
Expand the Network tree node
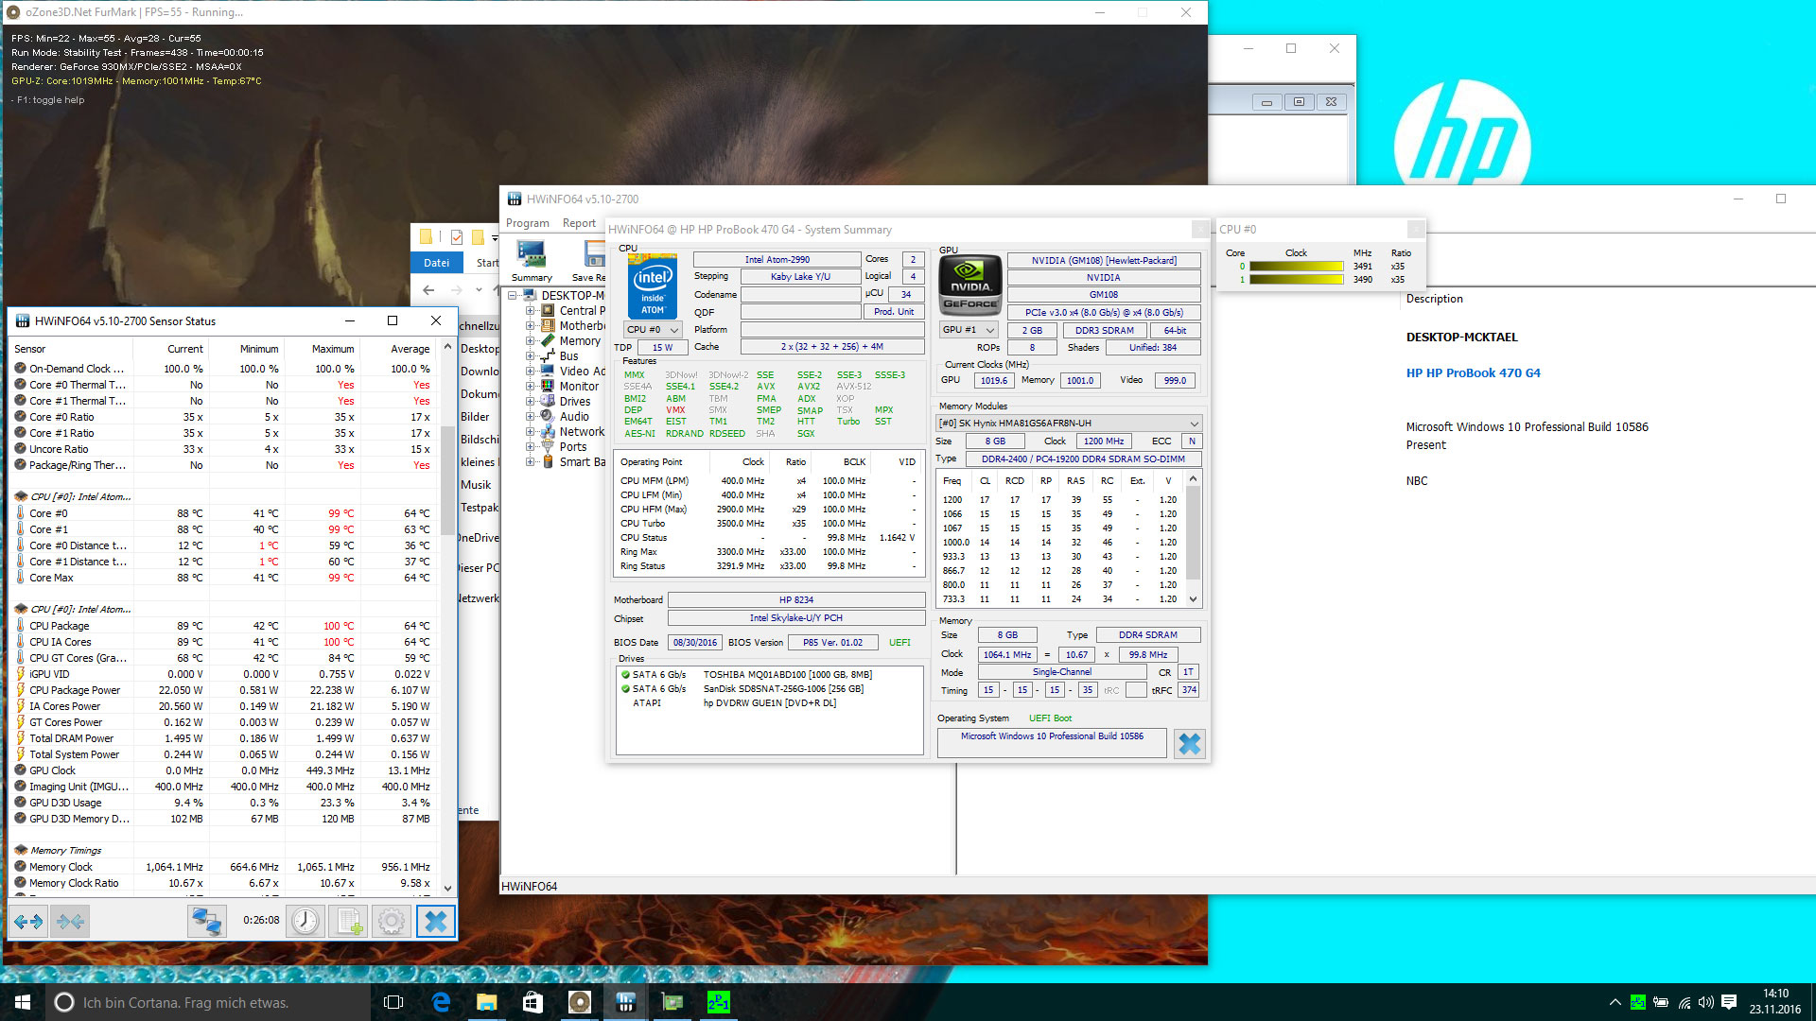coord(531,432)
